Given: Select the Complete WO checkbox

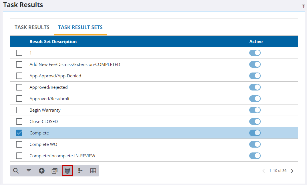Looking at the screenshot, I should pos(19,144).
